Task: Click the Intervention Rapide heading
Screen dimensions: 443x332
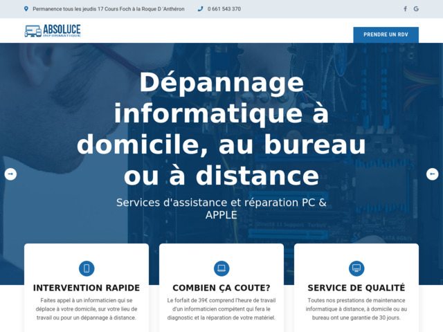Action: click(87, 288)
